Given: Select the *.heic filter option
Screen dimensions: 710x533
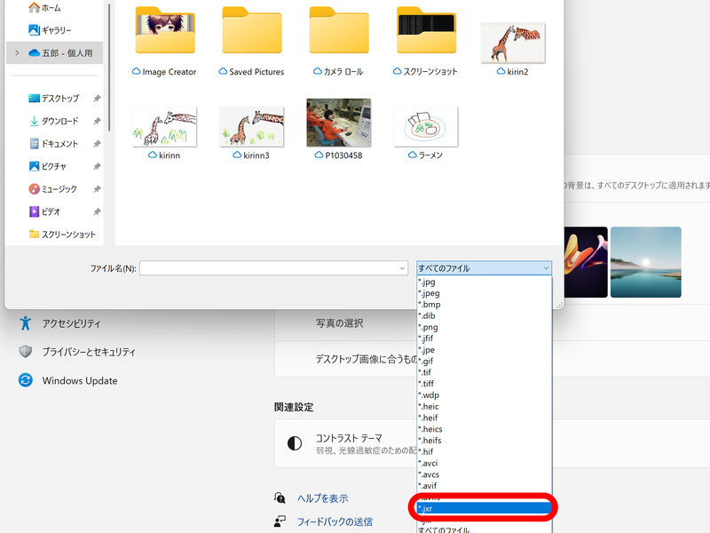Looking at the screenshot, I should 444,406.
